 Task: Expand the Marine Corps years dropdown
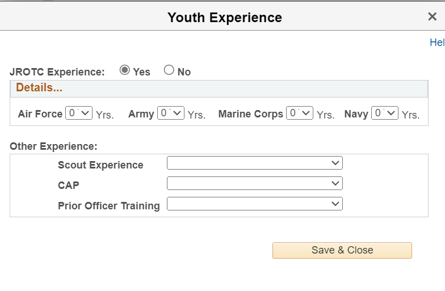pyautogui.click(x=300, y=113)
